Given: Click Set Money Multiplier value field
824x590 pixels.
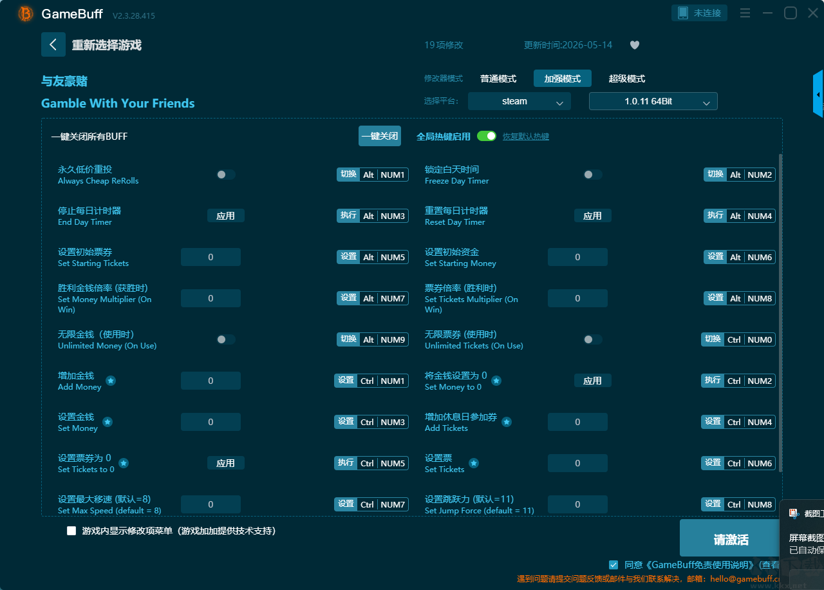Looking at the screenshot, I should pyautogui.click(x=211, y=298).
